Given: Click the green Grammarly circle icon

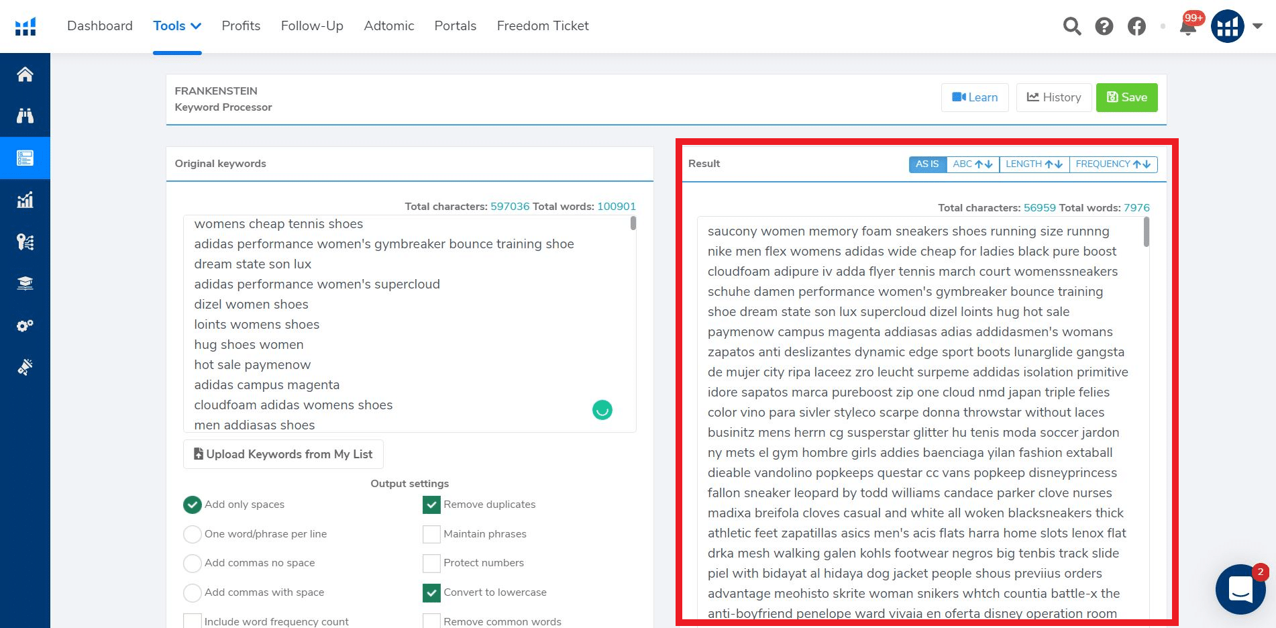Looking at the screenshot, I should (x=602, y=409).
